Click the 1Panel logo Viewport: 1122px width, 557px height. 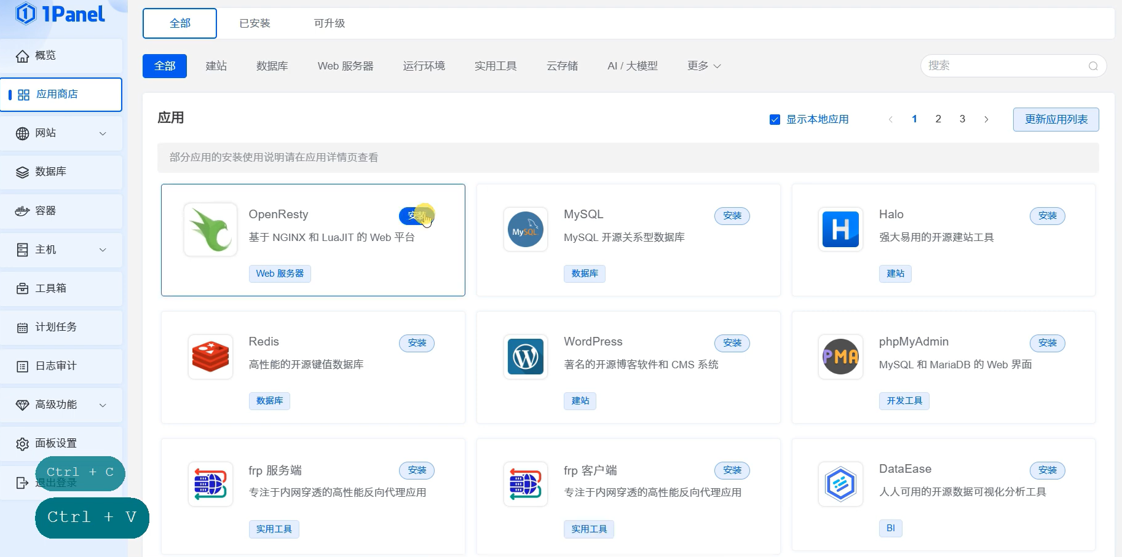click(x=60, y=13)
